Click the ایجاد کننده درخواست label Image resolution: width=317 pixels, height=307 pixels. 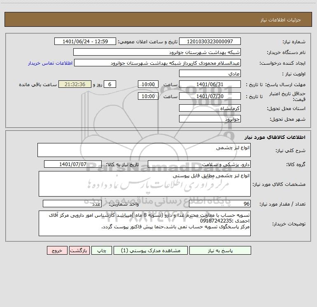282,63
